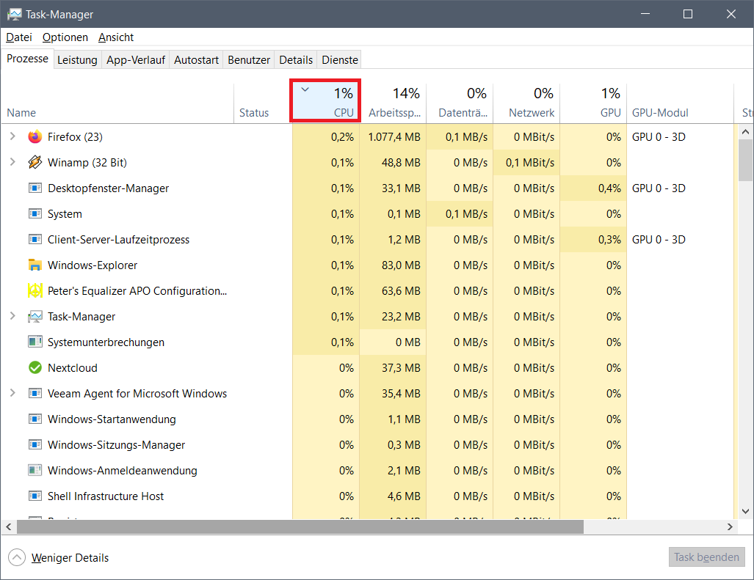Select the Systemunterbrechungen process name

click(x=106, y=342)
